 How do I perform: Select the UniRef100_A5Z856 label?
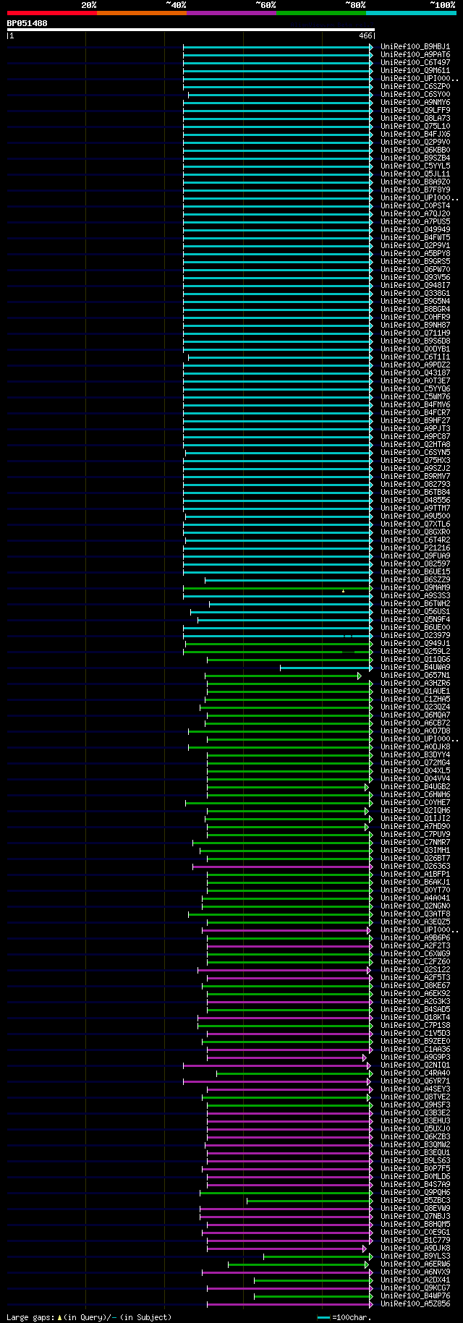415,1303
